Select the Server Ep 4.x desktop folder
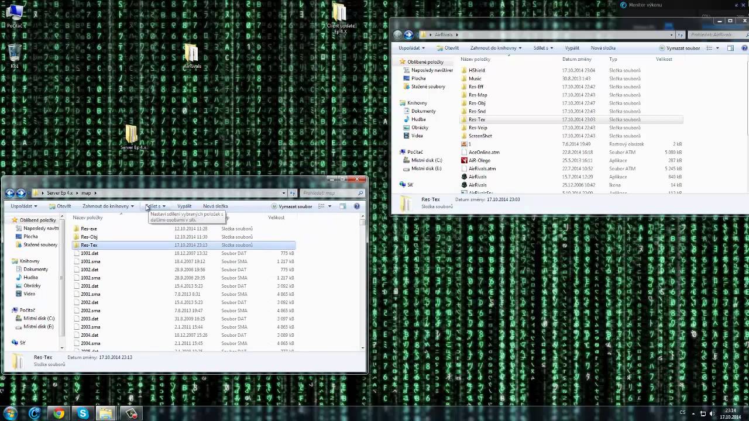749x421 pixels. pos(133,137)
